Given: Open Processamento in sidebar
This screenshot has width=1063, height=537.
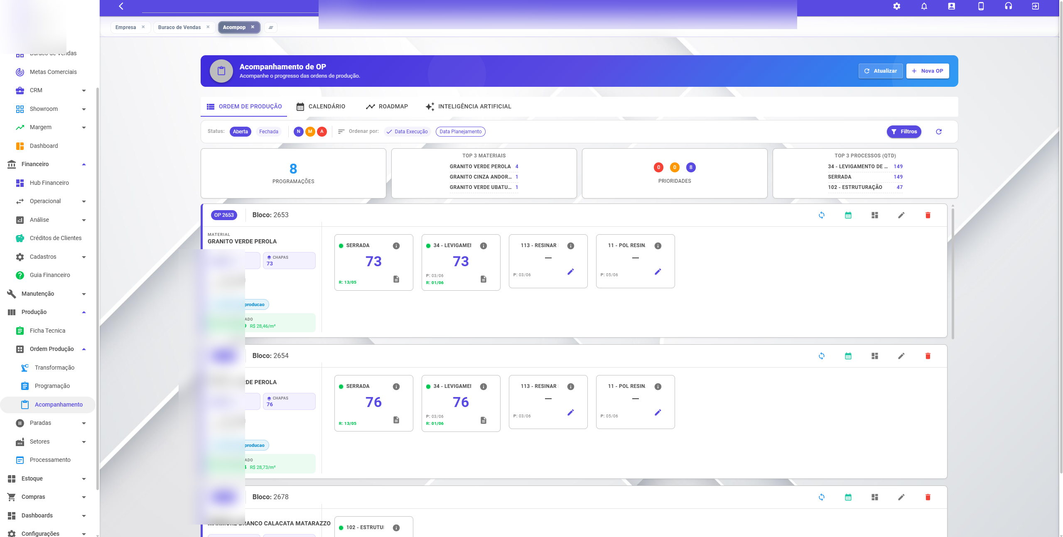Looking at the screenshot, I should click(x=50, y=460).
